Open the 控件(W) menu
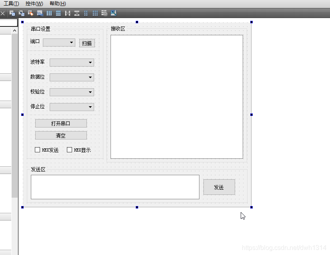Image resolution: width=330 pixels, height=255 pixels. [34, 4]
